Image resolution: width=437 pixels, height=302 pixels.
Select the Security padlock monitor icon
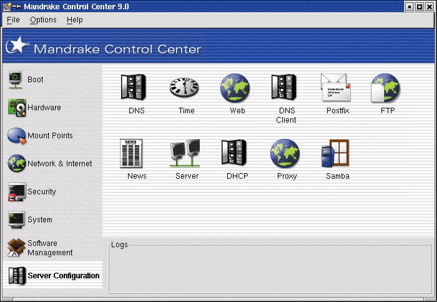coord(17,192)
